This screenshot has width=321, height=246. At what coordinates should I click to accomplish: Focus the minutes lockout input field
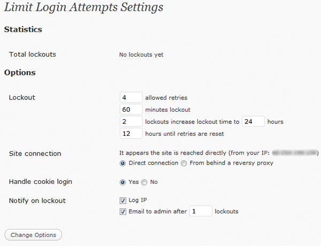[131, 110]
